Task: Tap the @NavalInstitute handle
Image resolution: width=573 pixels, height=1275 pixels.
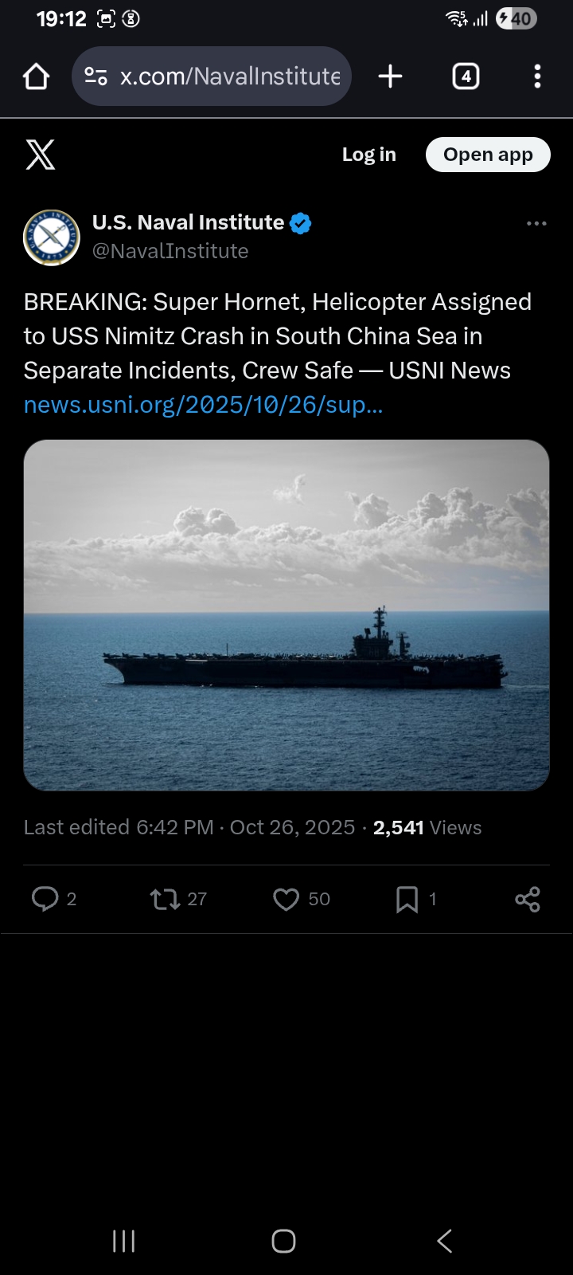Action: (170, 251)
